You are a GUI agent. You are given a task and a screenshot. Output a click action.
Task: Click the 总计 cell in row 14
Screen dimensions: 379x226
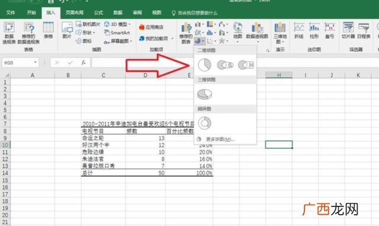(x=103, y=173)
